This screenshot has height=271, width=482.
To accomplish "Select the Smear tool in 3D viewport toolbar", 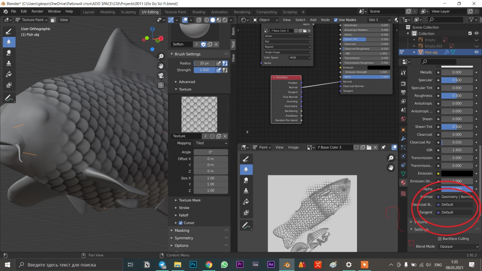I will coord(9,53).
